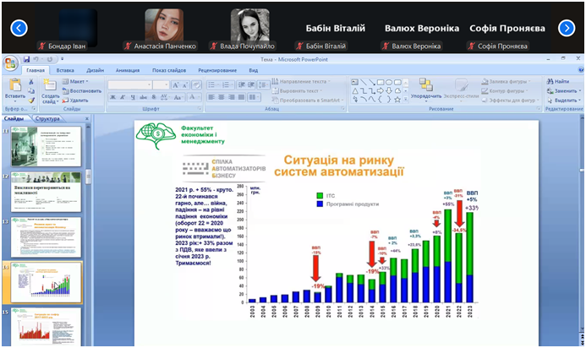Click the Office button logo
The image size is (586, 348).
(10, 63)
